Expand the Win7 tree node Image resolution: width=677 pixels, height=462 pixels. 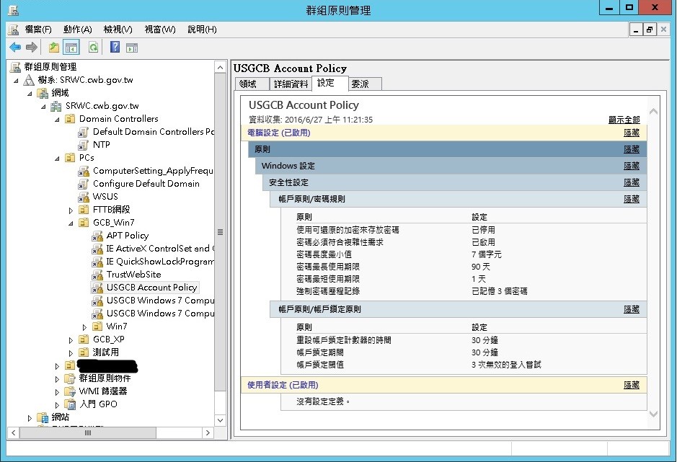tap(84, 327)
